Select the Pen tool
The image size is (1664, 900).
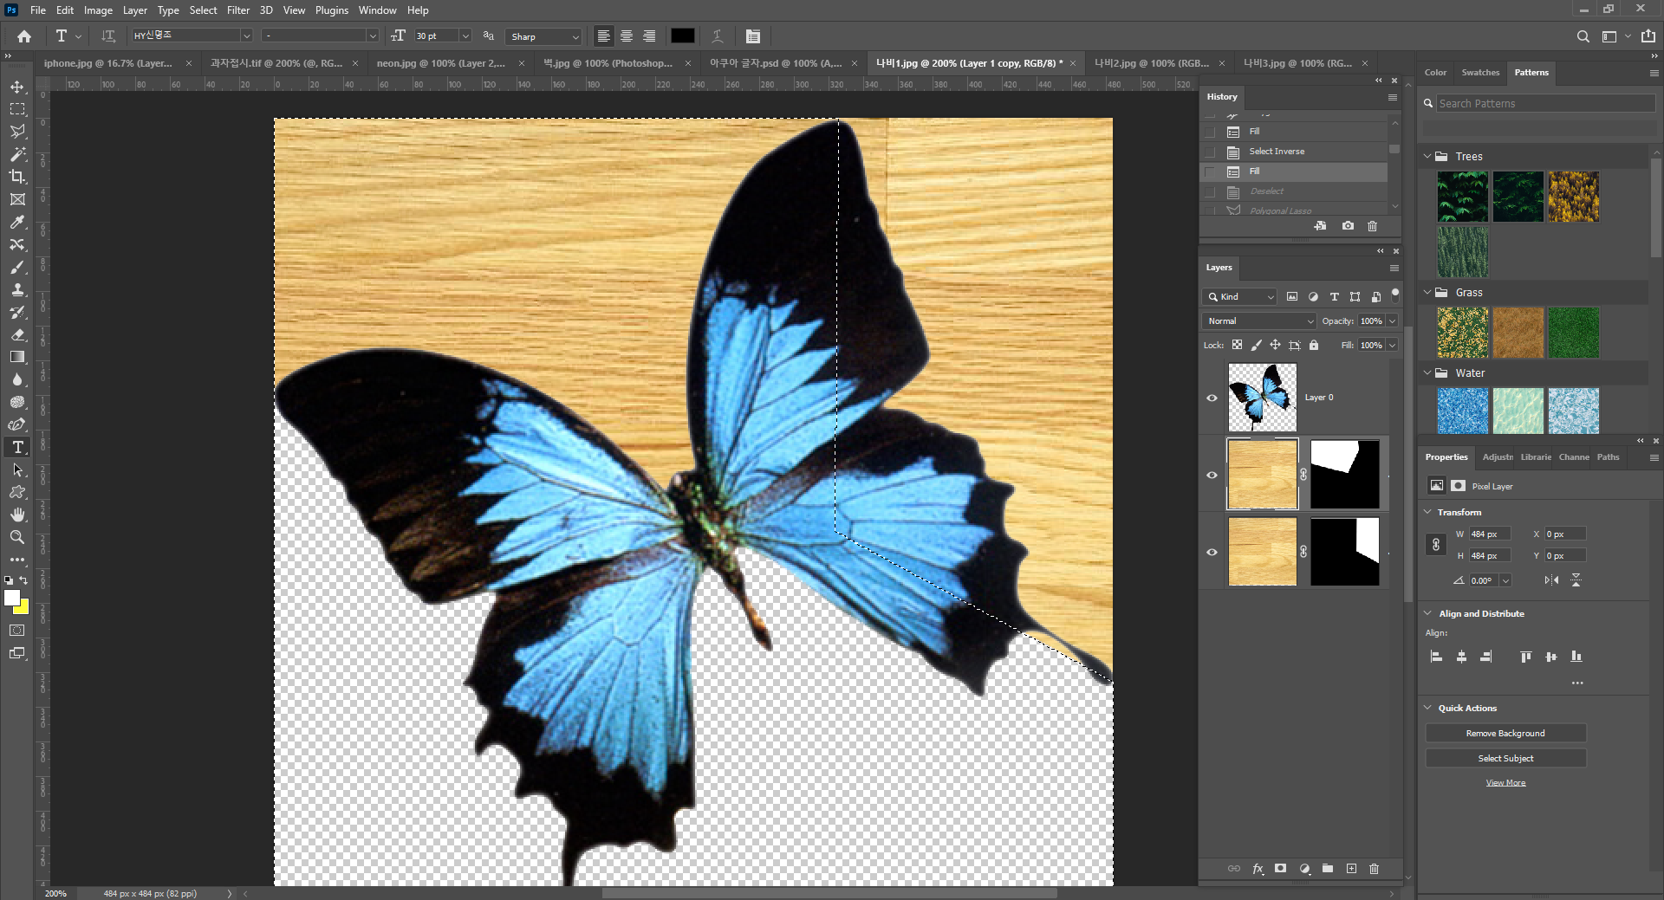[17, 424]
